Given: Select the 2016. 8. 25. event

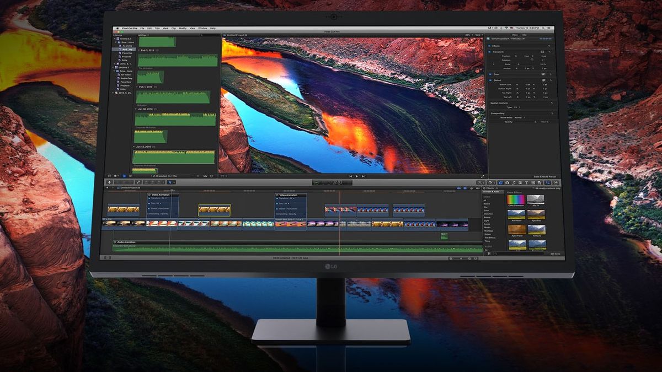Looking at the screenshot, I should pos(125,93).
